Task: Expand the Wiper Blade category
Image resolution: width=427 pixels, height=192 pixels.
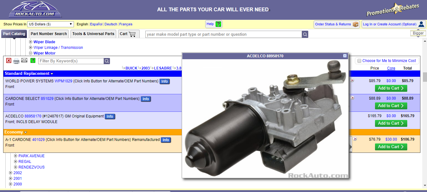Action: (x=31, y=42)
